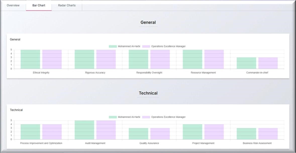
Task: Click green legend swatch in Technical chart
Action: click(x=113, y=117)
